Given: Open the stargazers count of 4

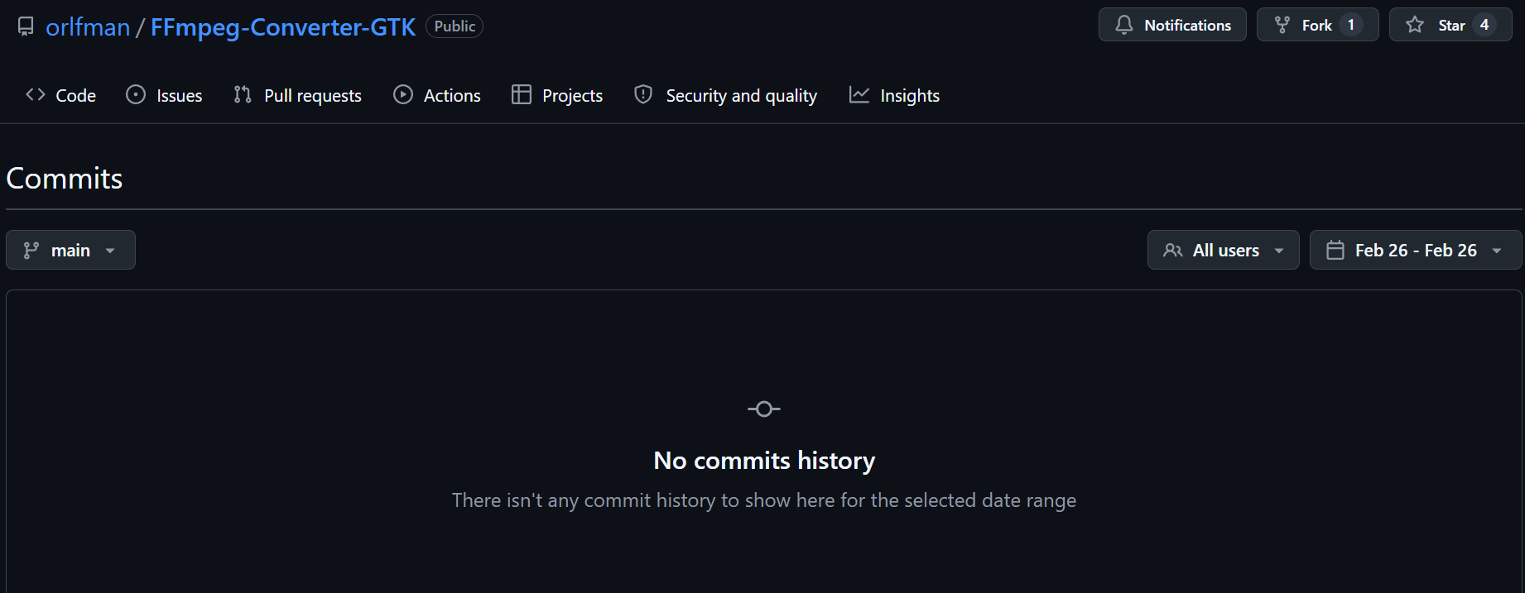Looking at the screenshot, I should coord(1484,25).
